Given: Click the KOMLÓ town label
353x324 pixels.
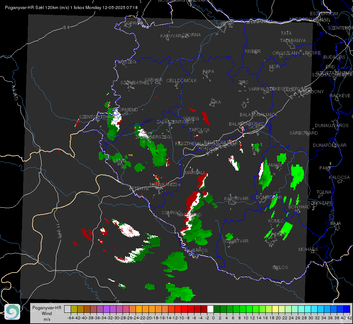Looking at the screenshot, I should tap(276, 221).
